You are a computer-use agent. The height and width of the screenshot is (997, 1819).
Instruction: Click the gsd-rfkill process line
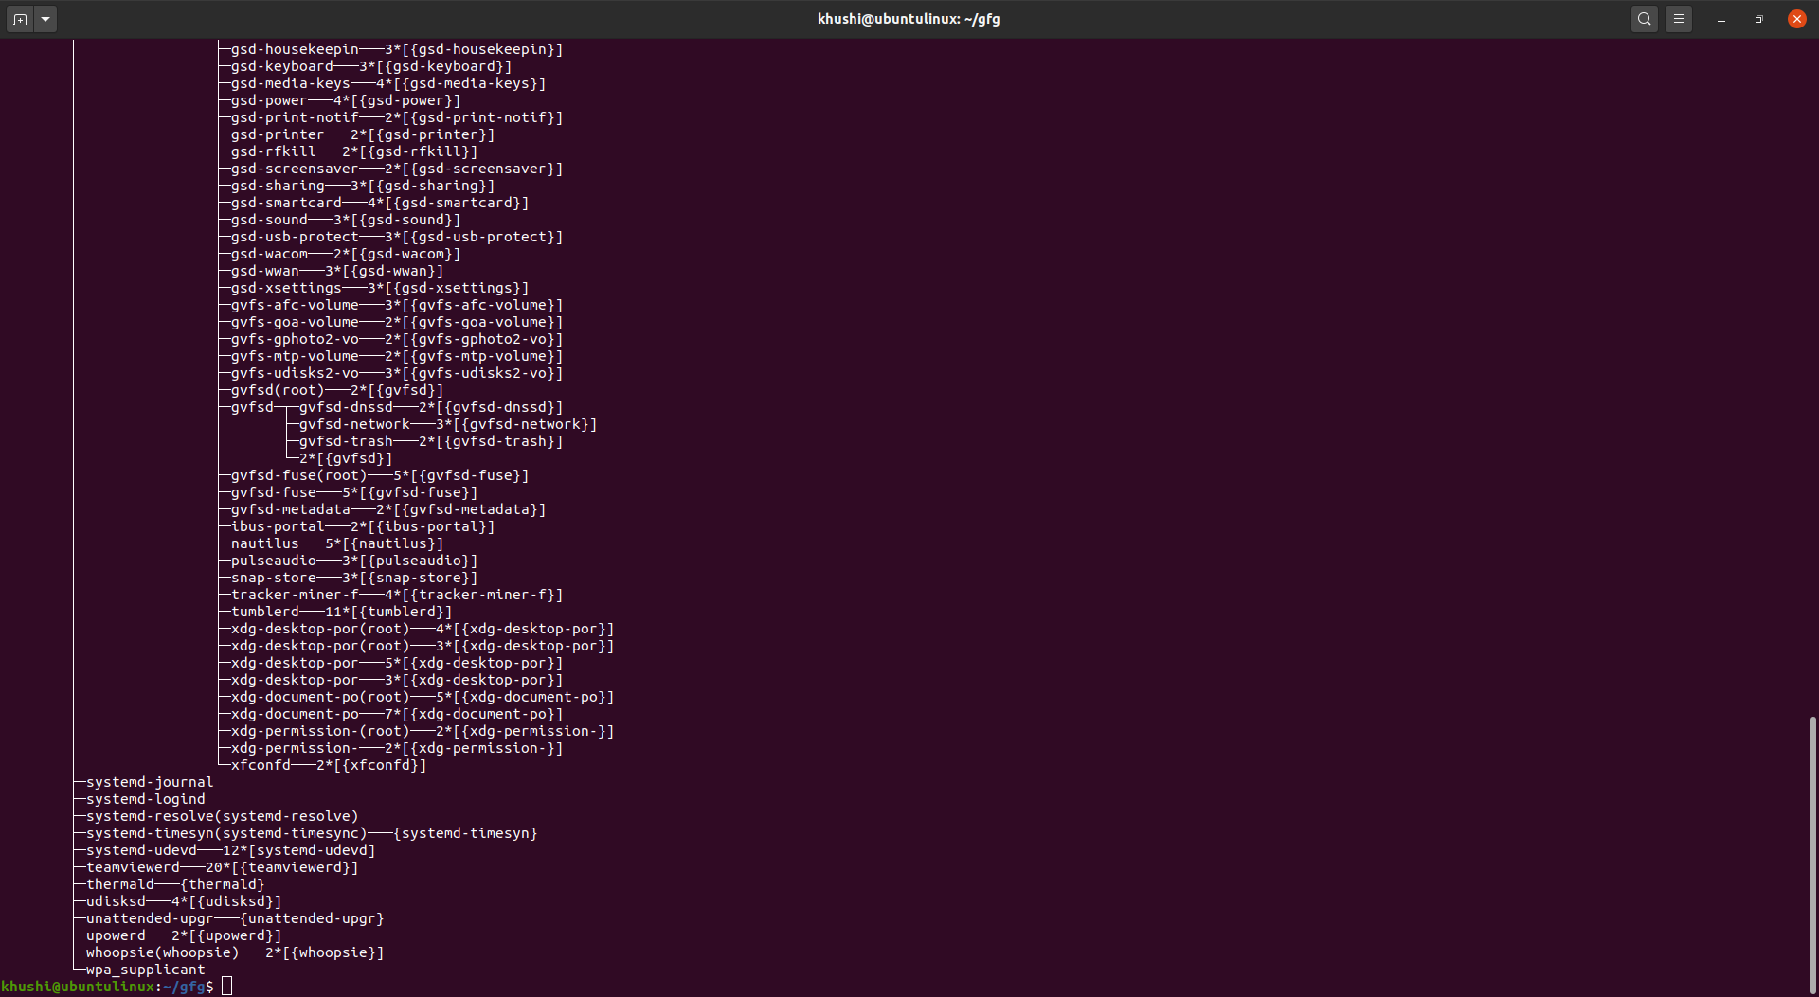[354, 151]
